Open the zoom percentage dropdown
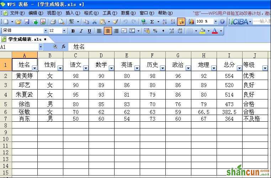 216,22
